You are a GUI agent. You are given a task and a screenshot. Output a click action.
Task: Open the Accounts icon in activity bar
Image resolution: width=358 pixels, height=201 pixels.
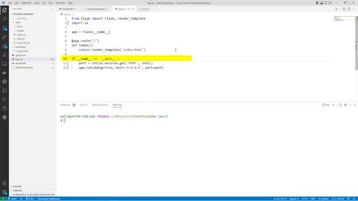4,183
